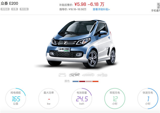Choose the blue car color swatch

coord(75,81)
